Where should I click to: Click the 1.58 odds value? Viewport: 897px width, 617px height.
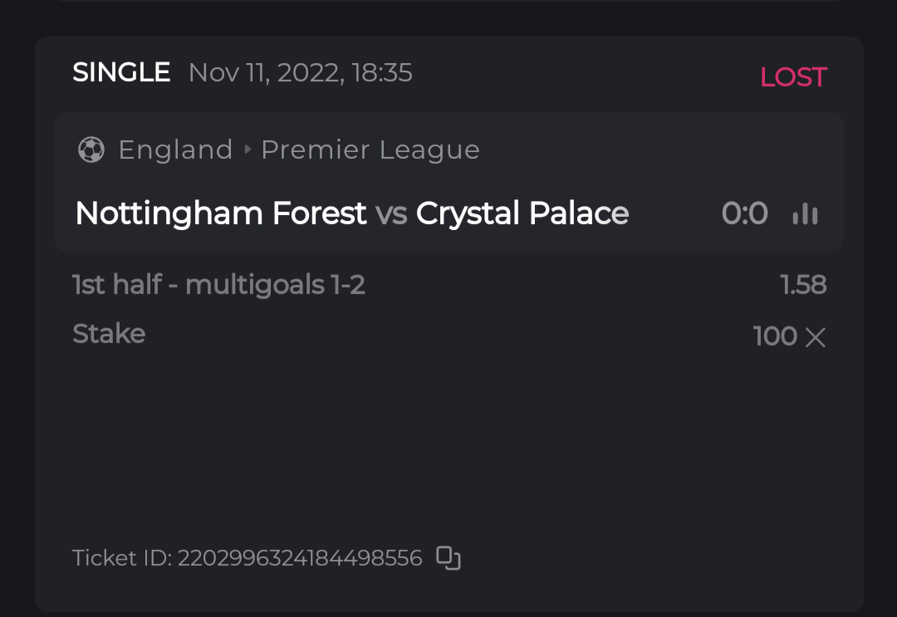coord(803,286)
